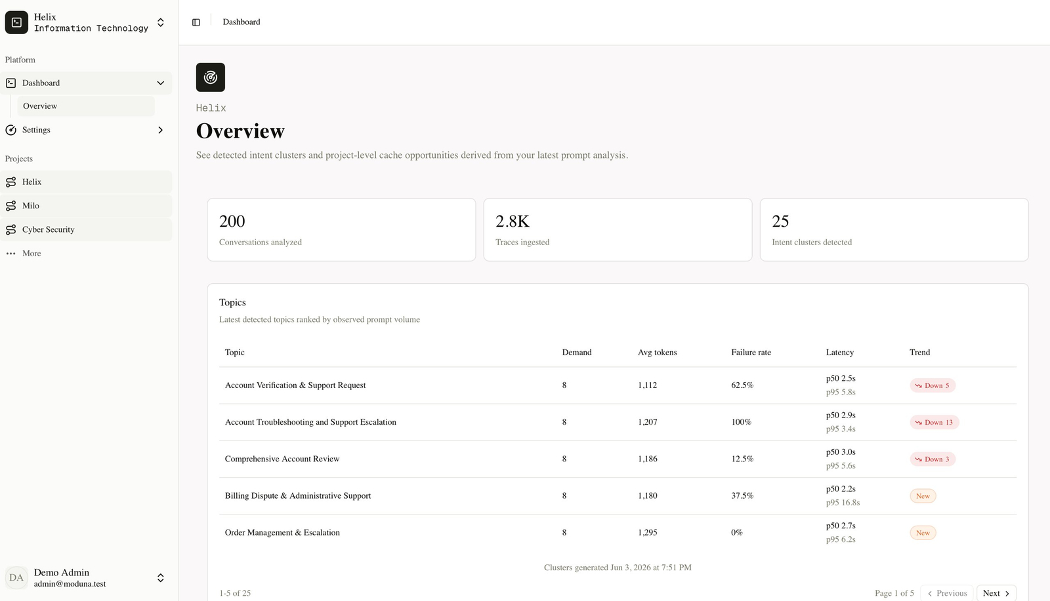
Task: Click the Conversations analyzed card
Action: point(341,230)
